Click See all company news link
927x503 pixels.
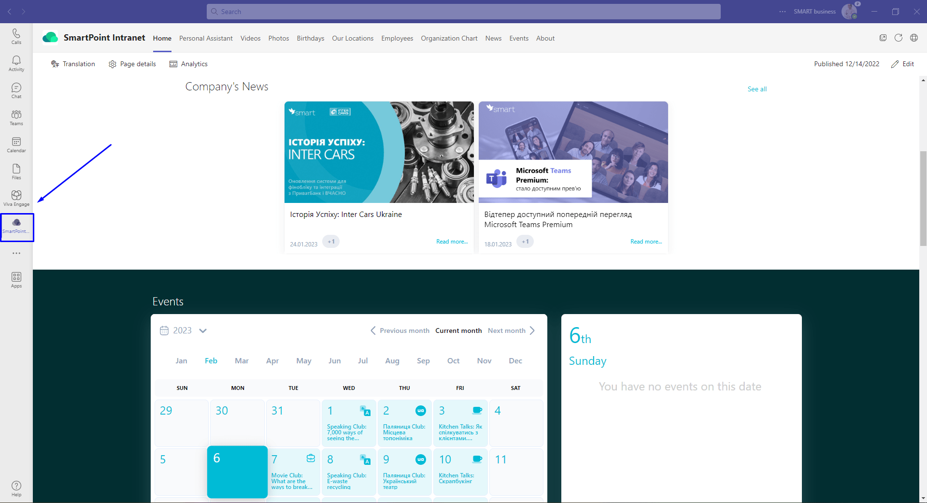[756, 89]
